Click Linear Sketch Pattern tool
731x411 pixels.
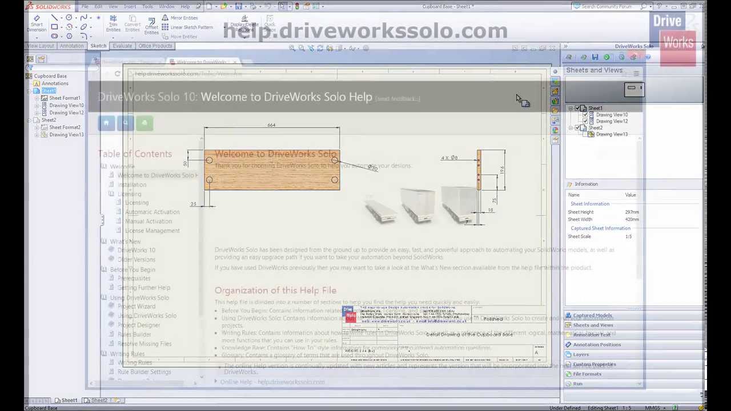point(187,27)
